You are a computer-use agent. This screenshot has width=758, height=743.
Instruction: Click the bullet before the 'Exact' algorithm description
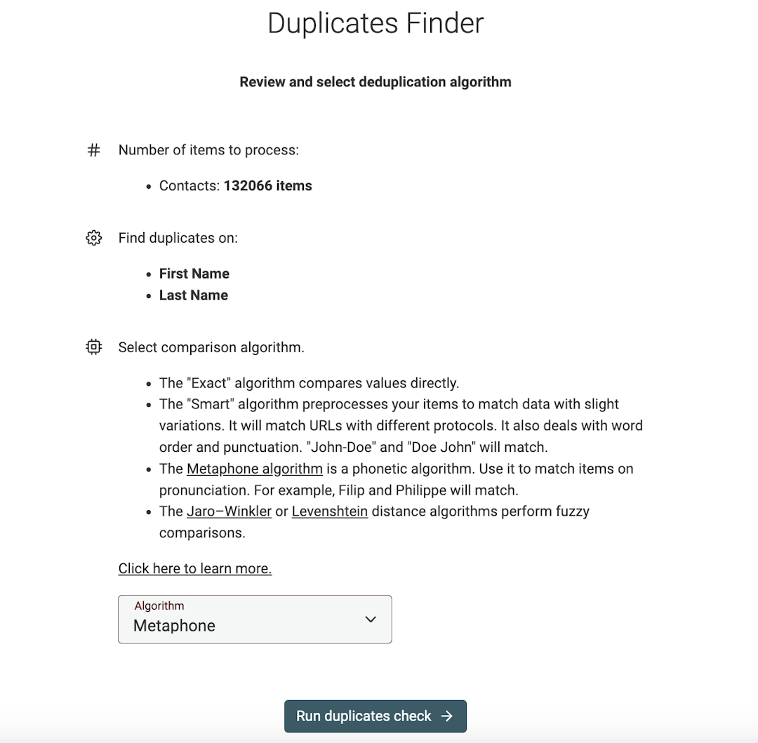coord(148,383)
